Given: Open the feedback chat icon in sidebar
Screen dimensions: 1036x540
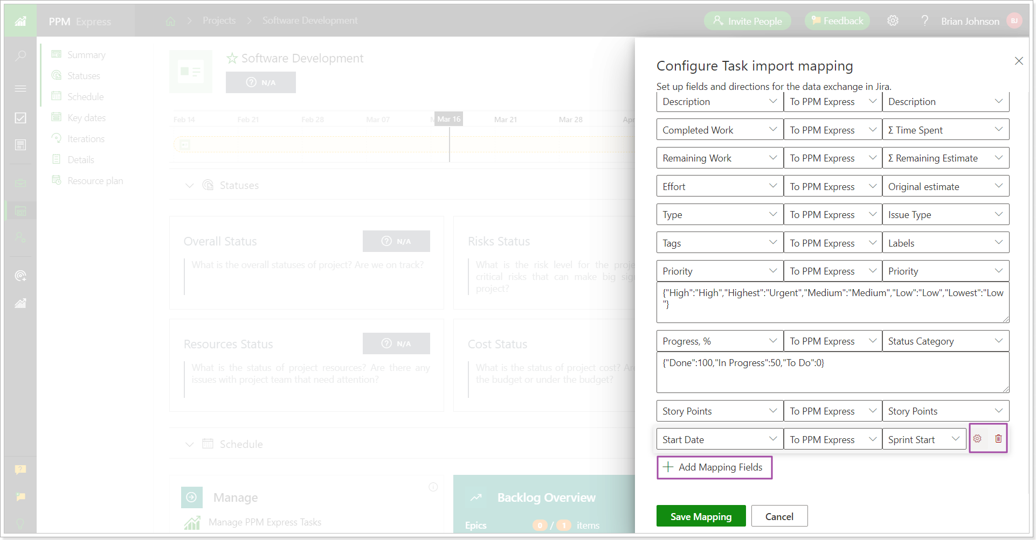Looking at the screenshot, I should tap(20, 496).
